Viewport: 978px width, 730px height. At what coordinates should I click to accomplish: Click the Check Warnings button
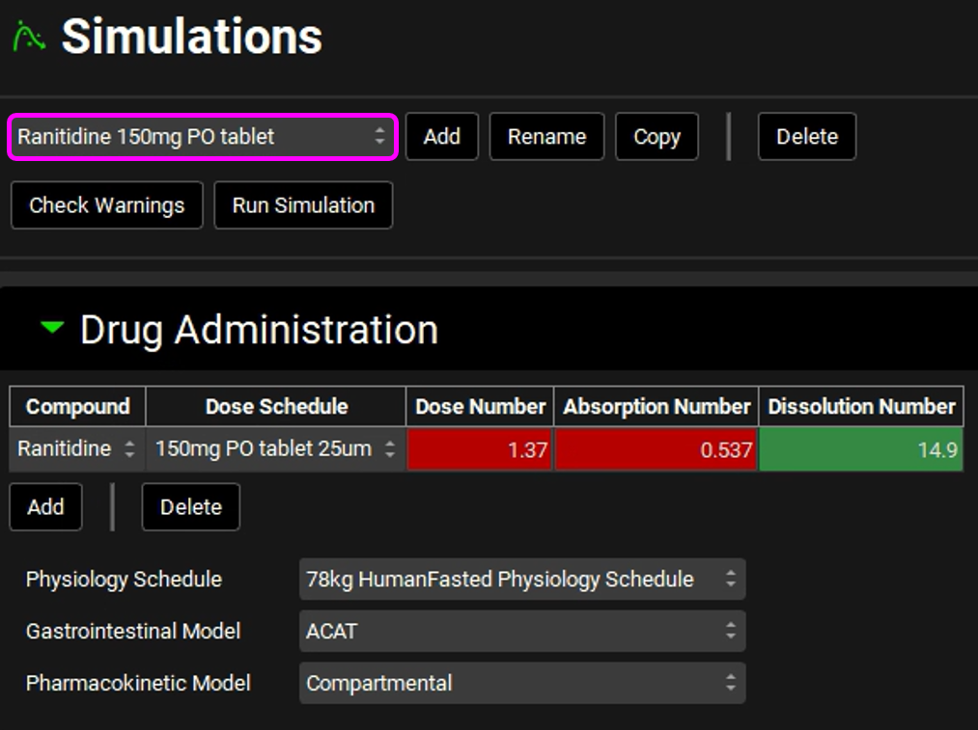point(106,205)
